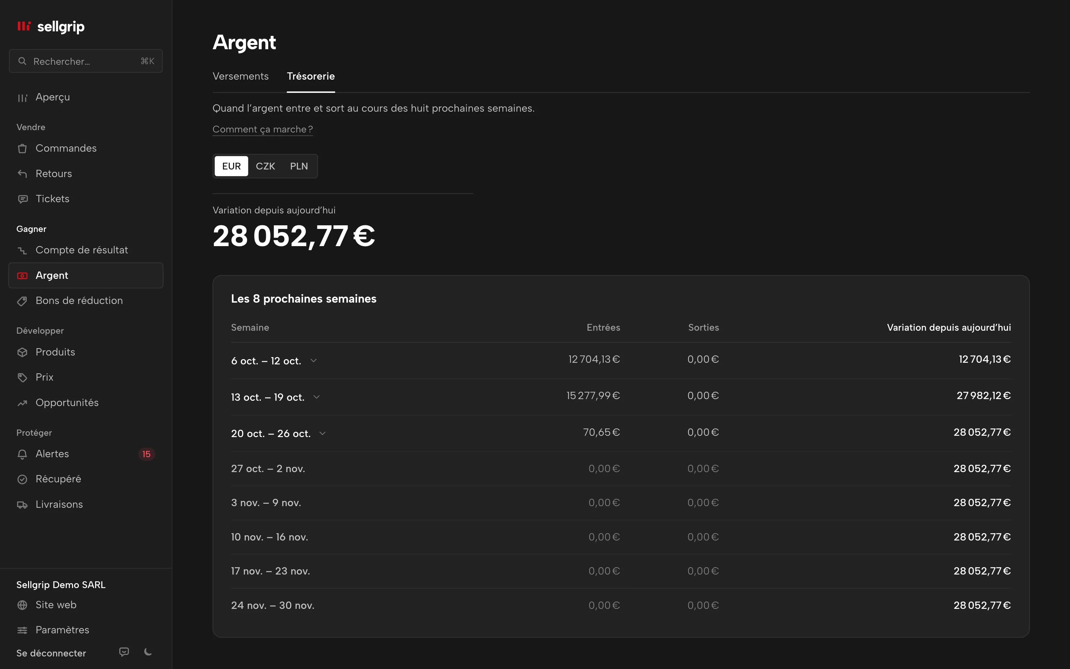Open the feedback chat icon

point(124,652)
